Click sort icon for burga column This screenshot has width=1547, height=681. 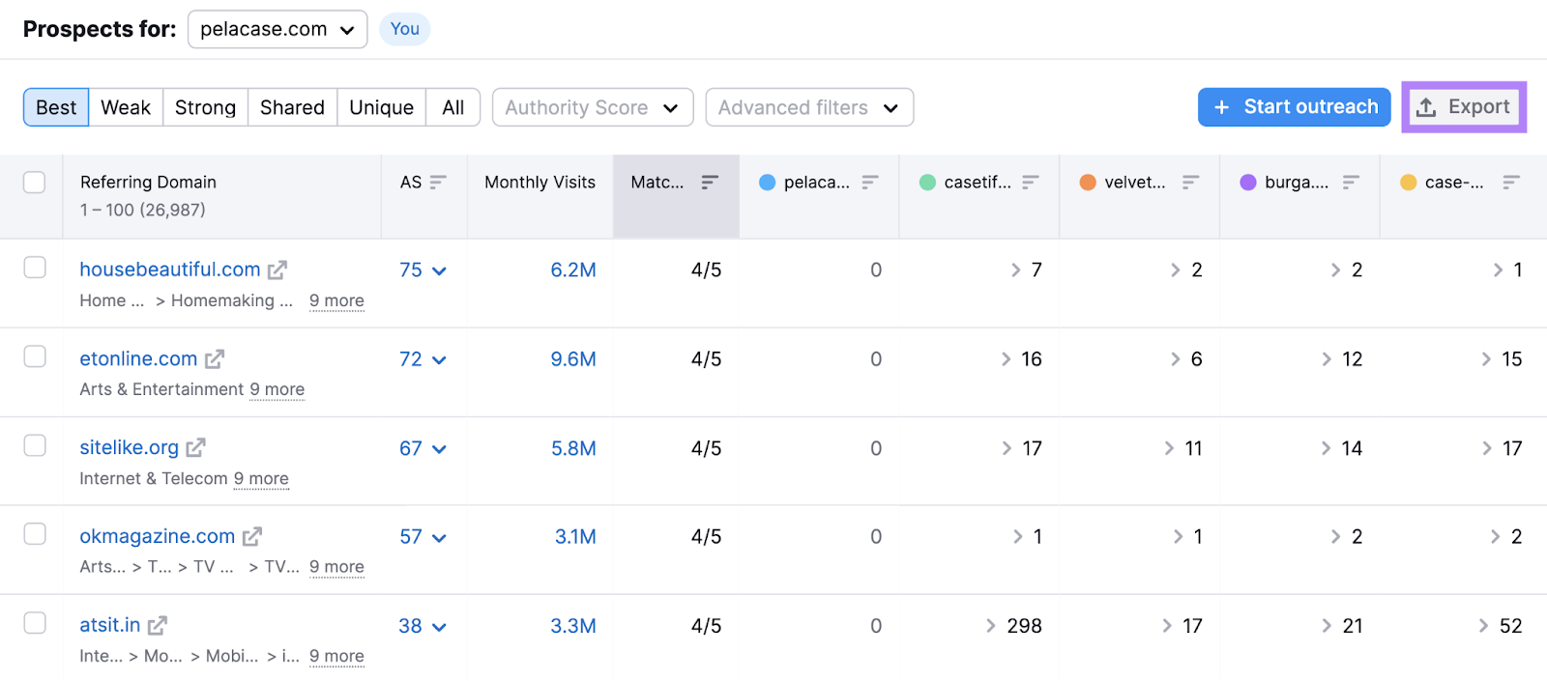click(x=1351, y=183)
